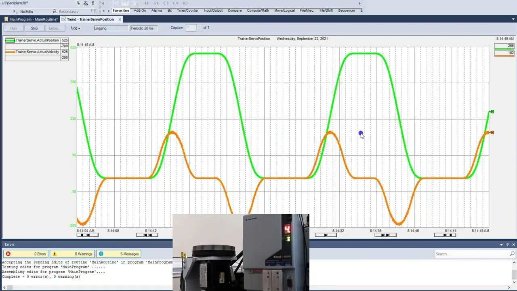Click the Messages info icon
Image resolution: width=517 pixels, height=291 pixels.
101,253
